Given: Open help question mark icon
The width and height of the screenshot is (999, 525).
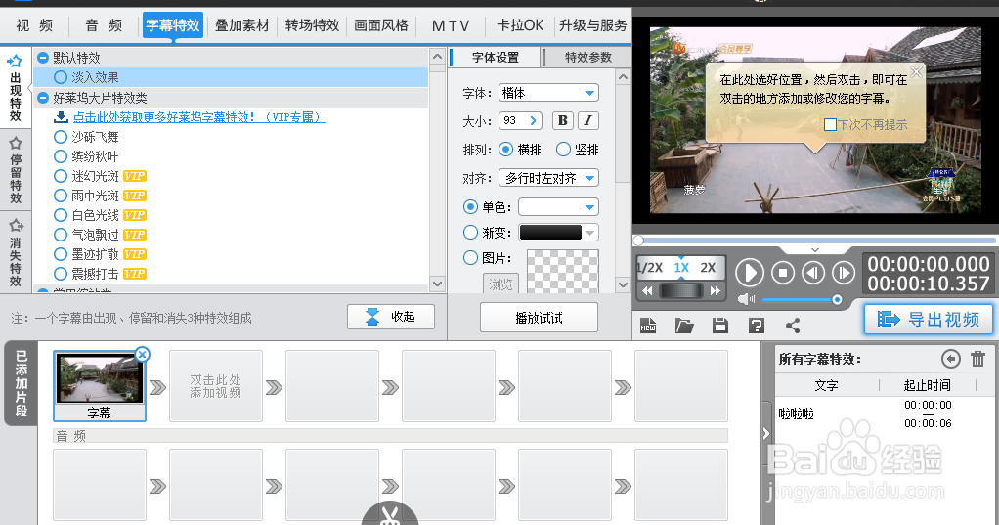Looking at the screenshot, I should click(757, 326).
